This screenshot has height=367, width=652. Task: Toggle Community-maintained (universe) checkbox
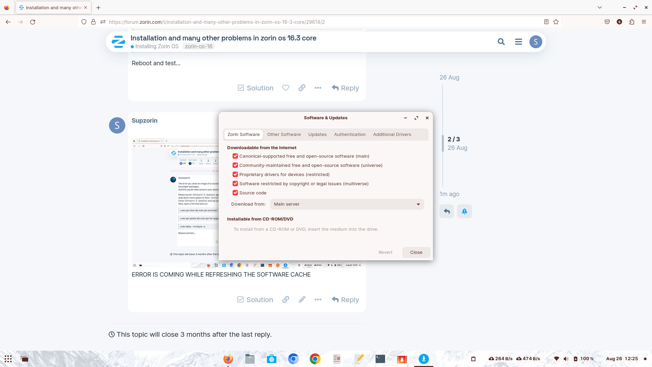[x=235, y=165]
